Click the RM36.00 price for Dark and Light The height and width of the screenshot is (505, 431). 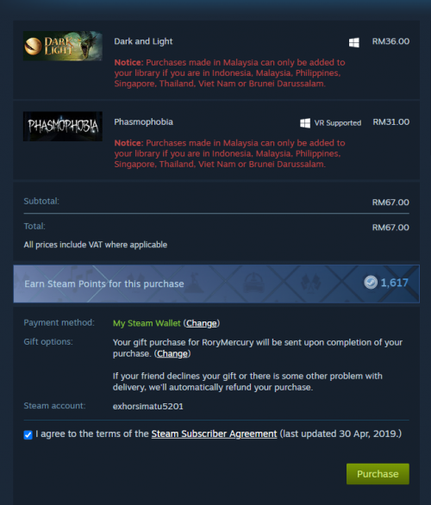(x=390, y=41)
